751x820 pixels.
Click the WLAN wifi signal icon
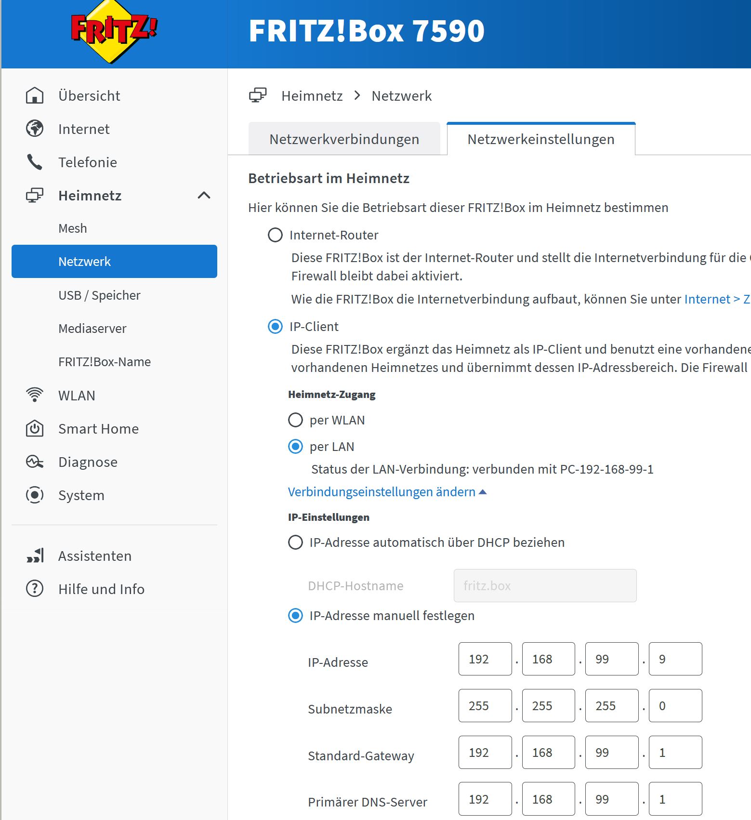tap(35, 395)
